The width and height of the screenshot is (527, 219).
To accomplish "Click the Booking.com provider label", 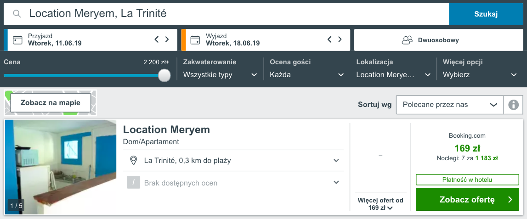I will (x=467, y=136).
